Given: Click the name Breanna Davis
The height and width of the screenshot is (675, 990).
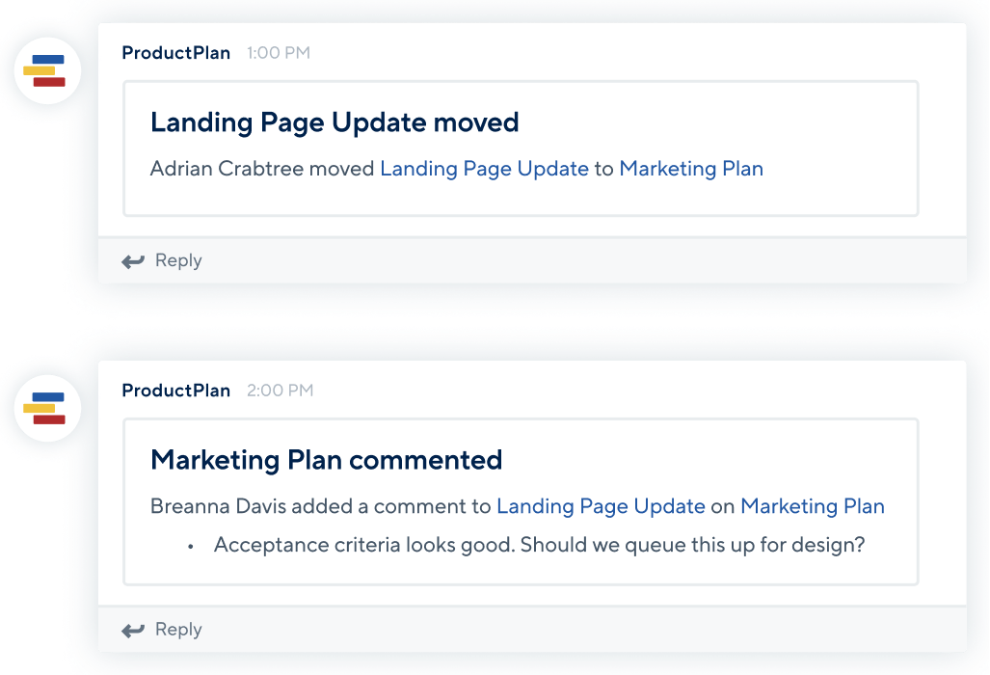Looking at the screenshot, I should (x=218, y=506).
